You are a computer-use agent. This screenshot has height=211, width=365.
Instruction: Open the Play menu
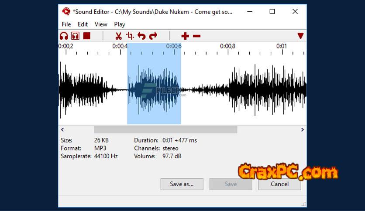120,24
